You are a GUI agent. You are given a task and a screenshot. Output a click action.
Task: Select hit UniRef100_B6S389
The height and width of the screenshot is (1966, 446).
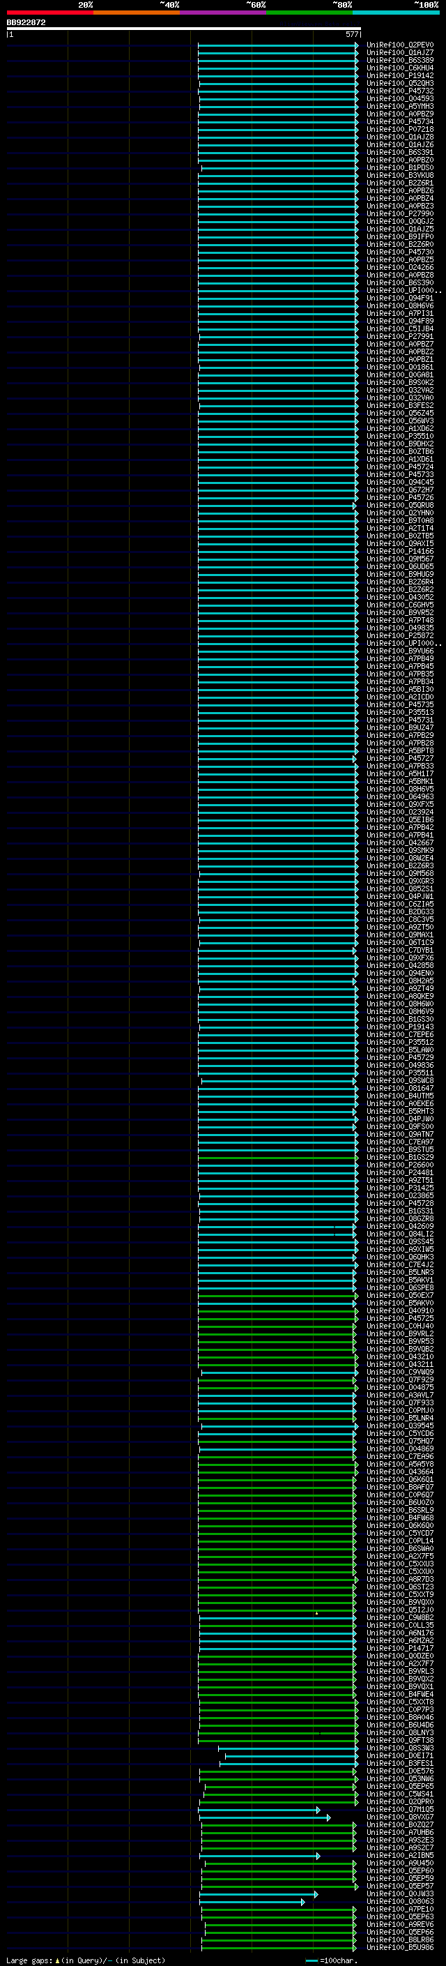400,60
